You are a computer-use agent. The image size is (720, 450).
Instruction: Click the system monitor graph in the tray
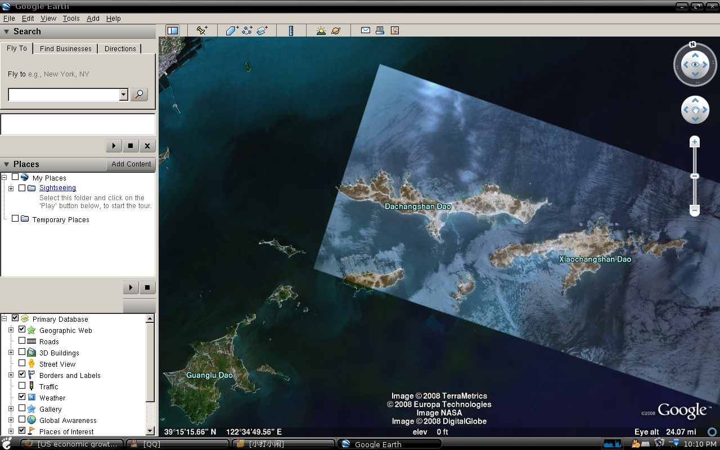click(x=613, y=444)
